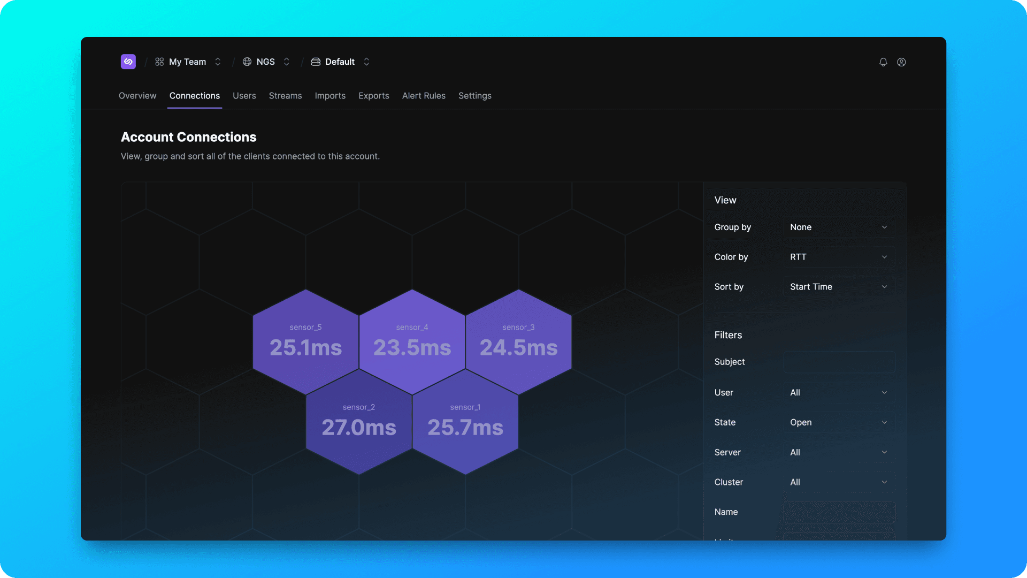The image size is (1027, 578).
Task: Click the globe icon beside NGS
Action: [247, 62]
